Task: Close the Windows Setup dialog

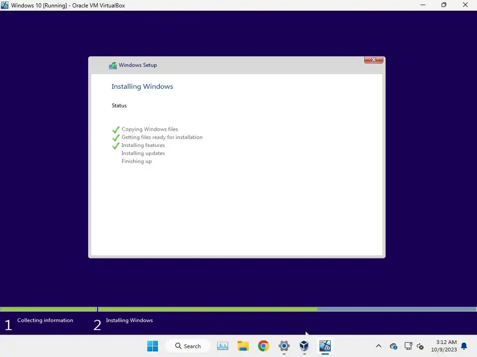Action: click(x=374, y=60)
